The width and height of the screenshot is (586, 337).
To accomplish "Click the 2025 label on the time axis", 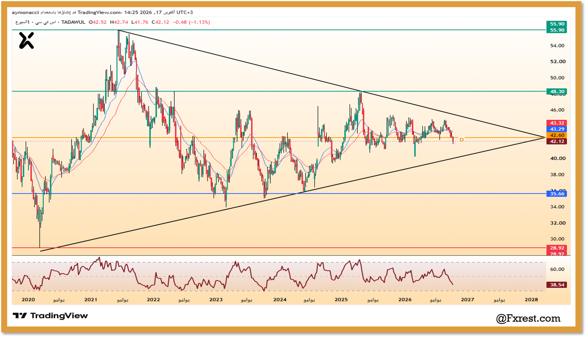I will 341,300.
